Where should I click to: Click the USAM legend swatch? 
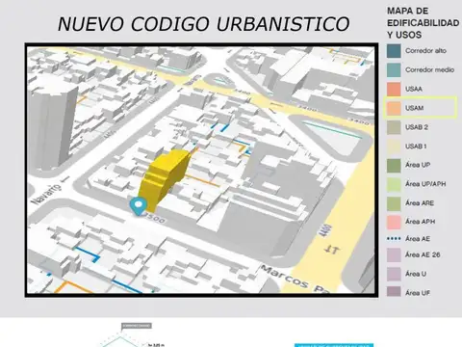394,108
